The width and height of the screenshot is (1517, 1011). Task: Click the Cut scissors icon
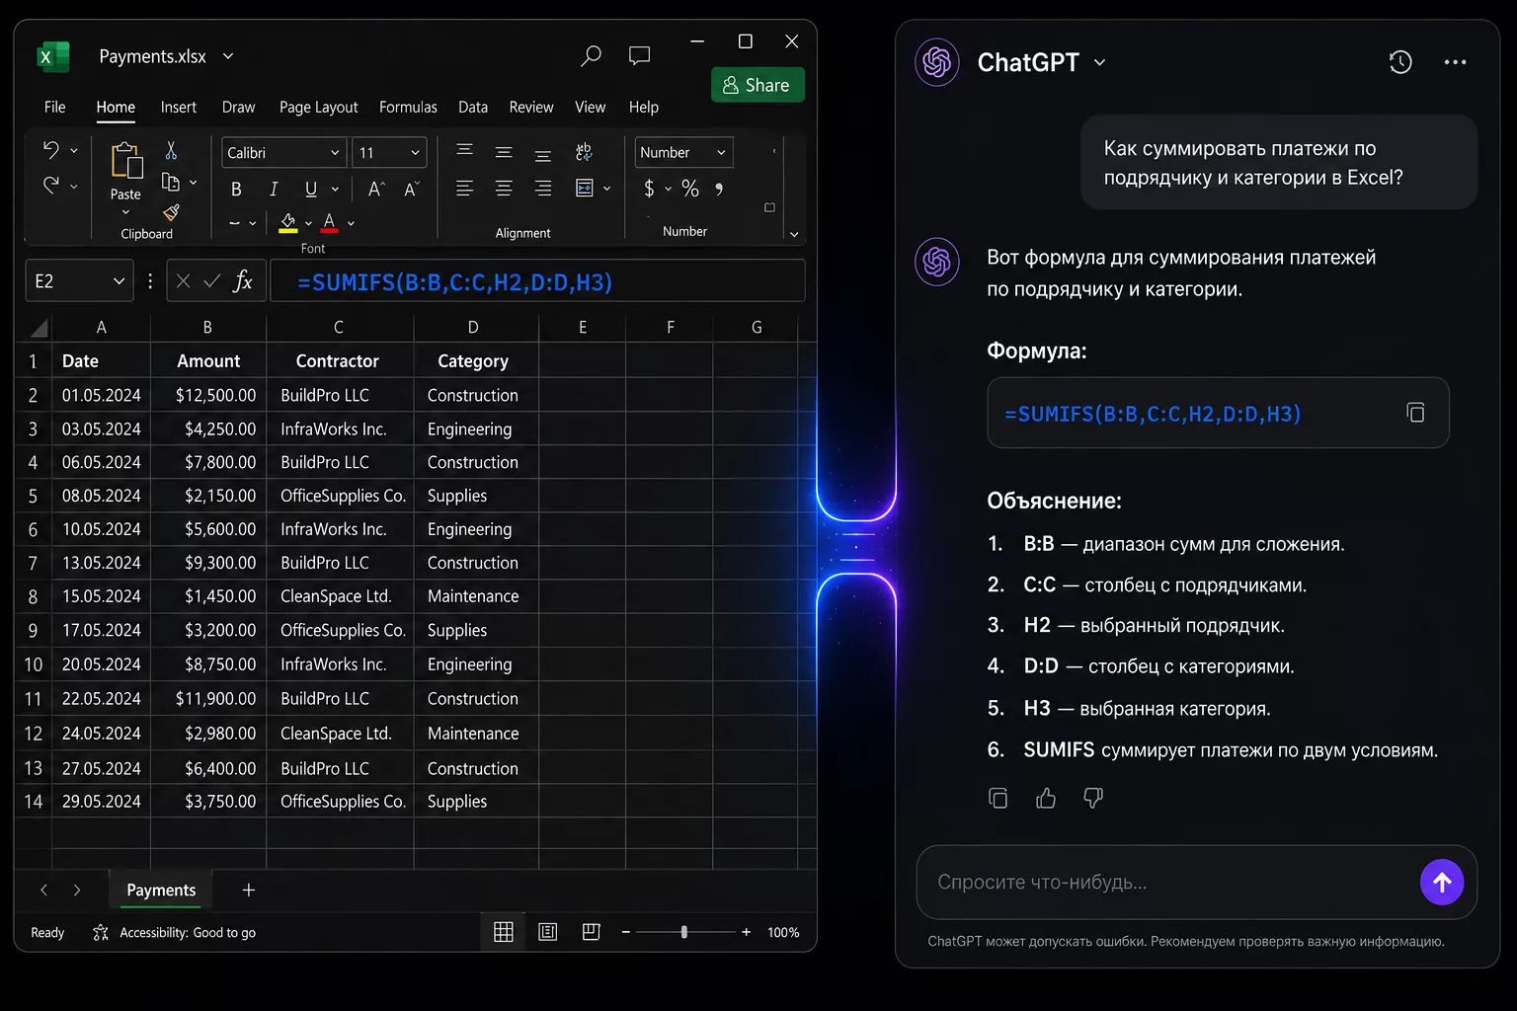(171, 150)
